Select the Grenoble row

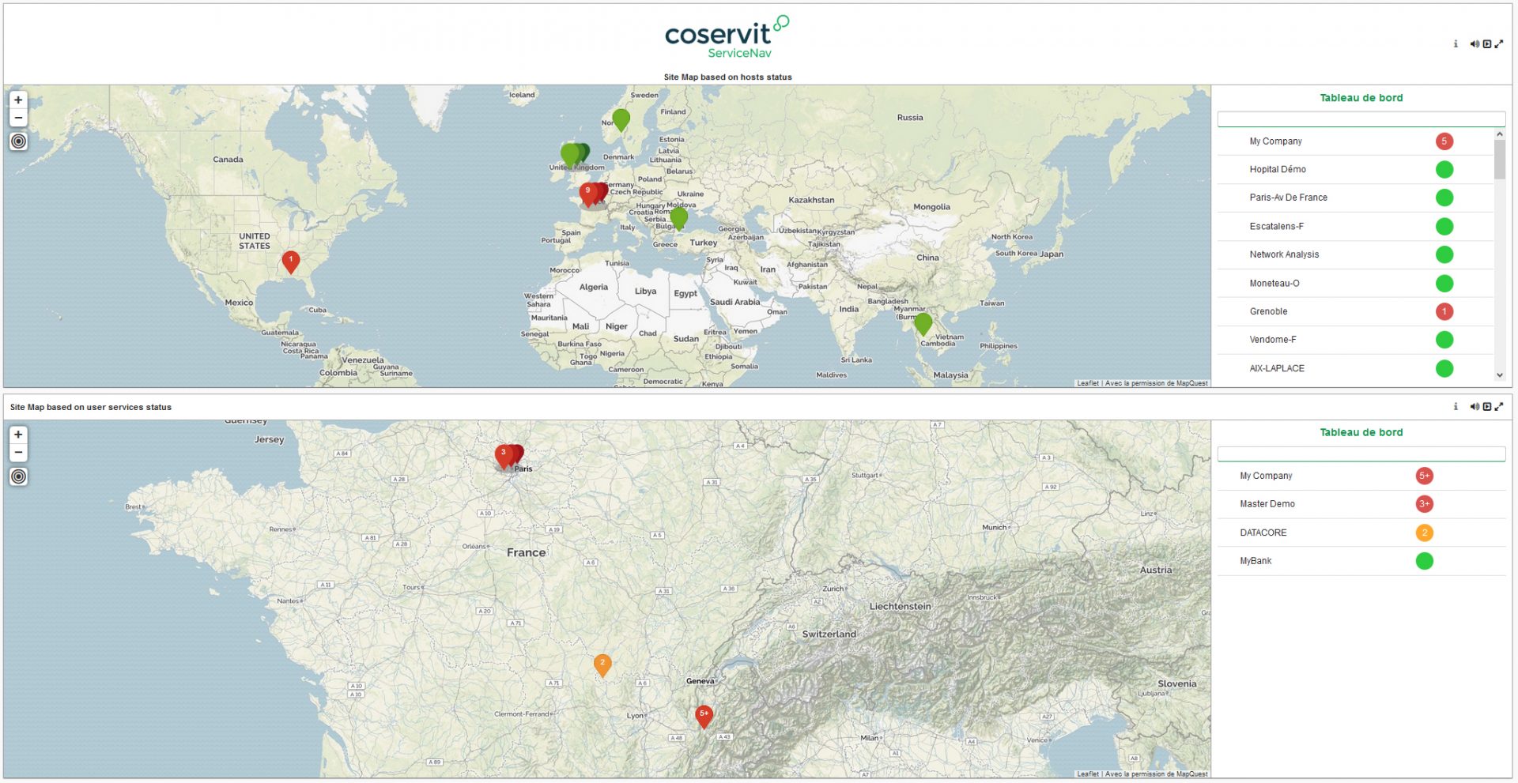pyautogui.click(x=1355, y=311)
